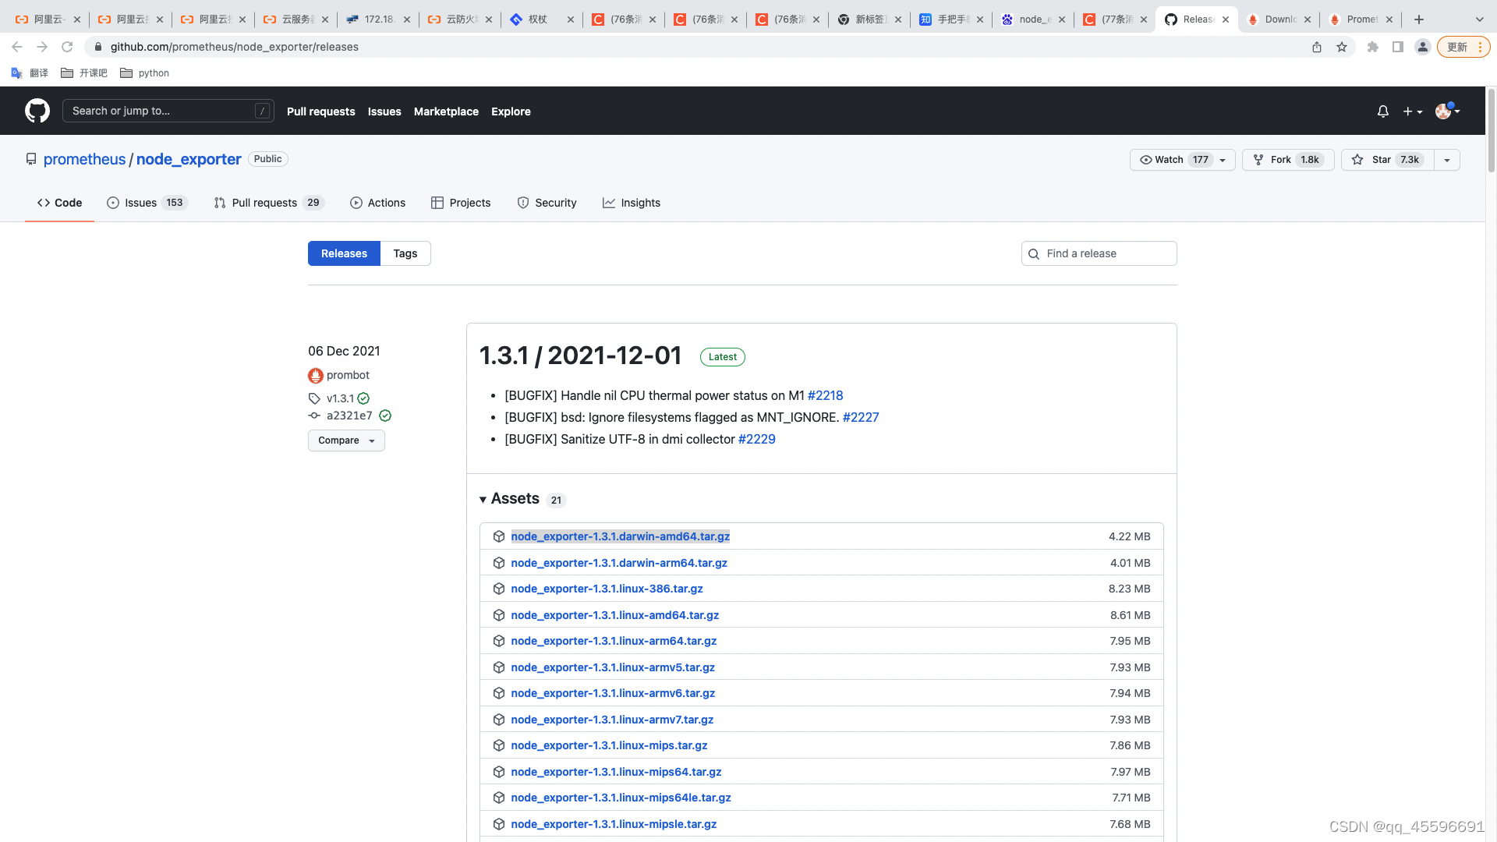Open a new browser tab
The height and width of the screenshot is (842, 1497).
(1419, 19)
